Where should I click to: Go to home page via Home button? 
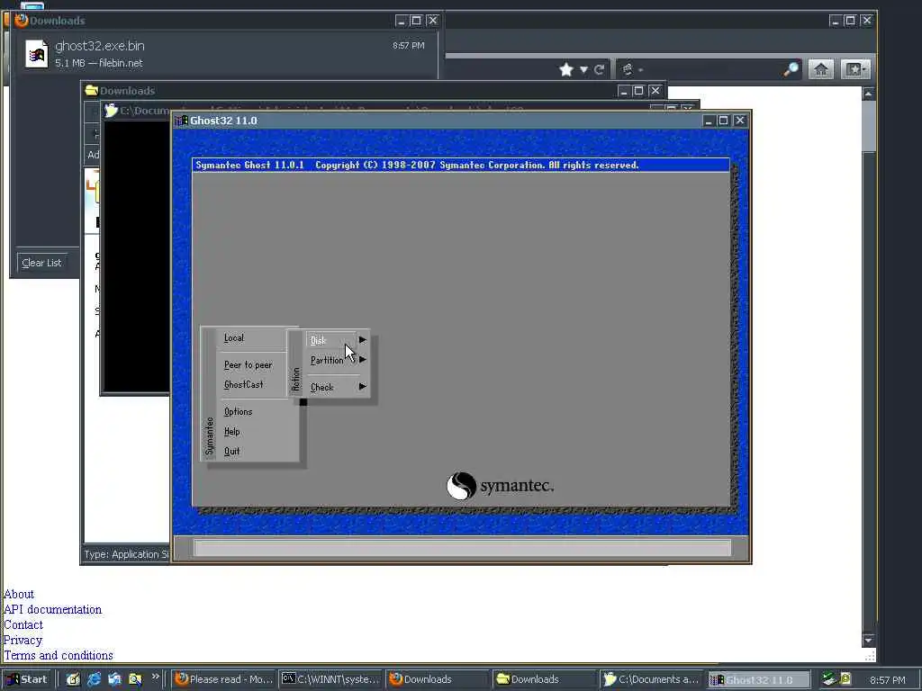click(x=821, y=69)
